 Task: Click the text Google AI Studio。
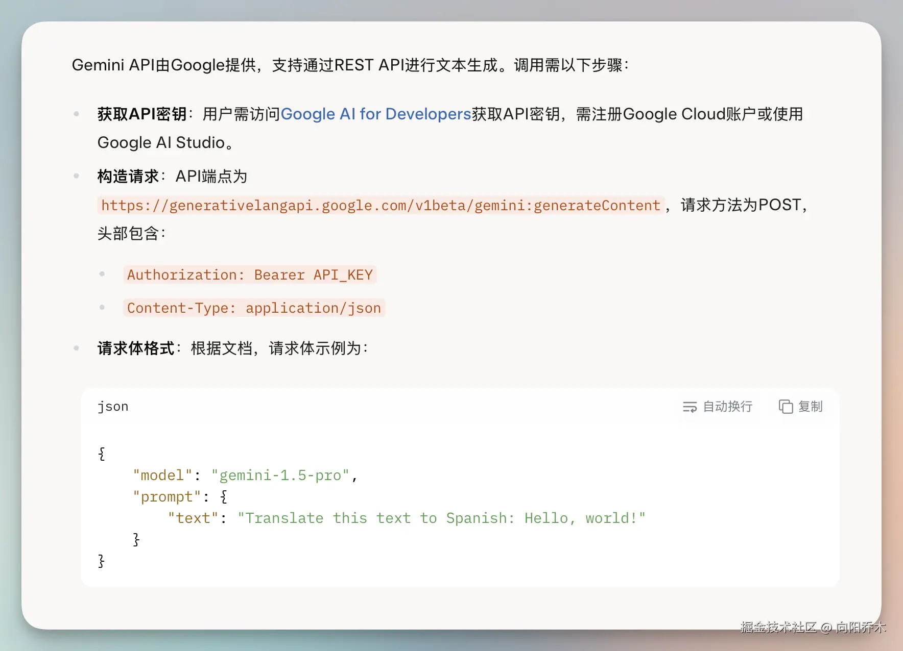(166, 142)
